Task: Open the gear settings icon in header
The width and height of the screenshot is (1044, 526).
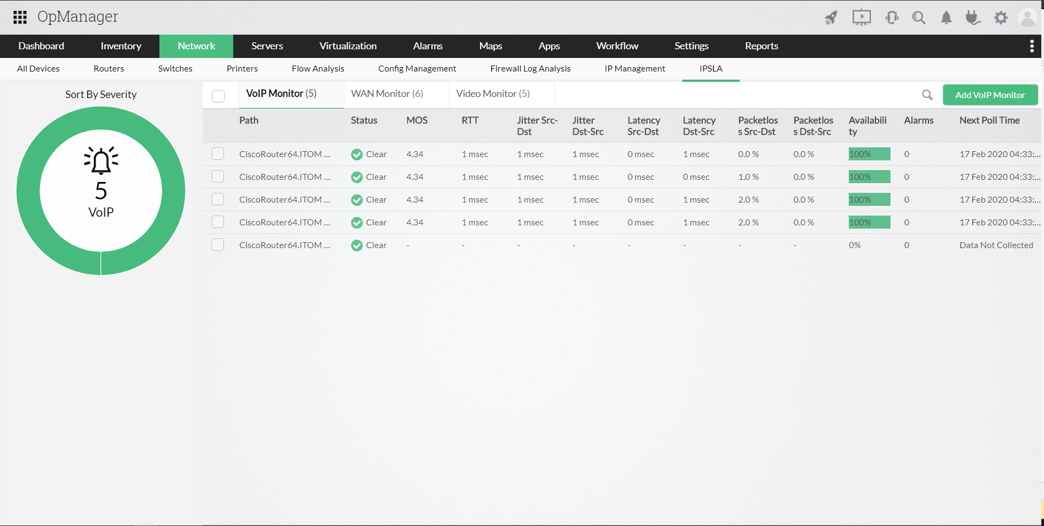Action: [x=1001, y=18]
